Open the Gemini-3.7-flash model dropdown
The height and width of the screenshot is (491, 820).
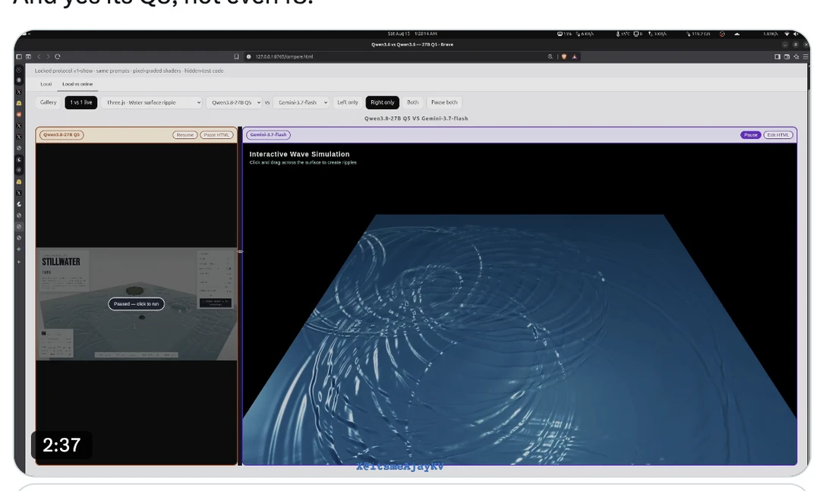coord(301,102)
